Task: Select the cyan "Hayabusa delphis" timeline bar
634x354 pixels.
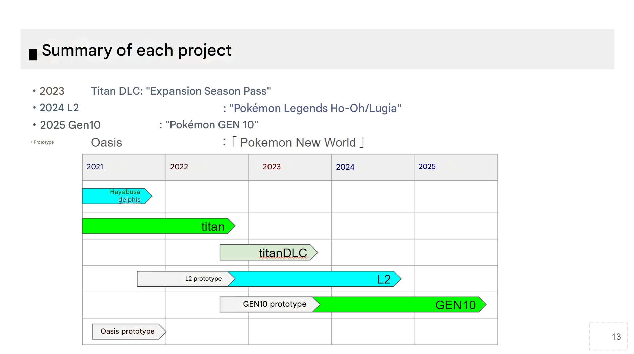Action: point(117,196)
